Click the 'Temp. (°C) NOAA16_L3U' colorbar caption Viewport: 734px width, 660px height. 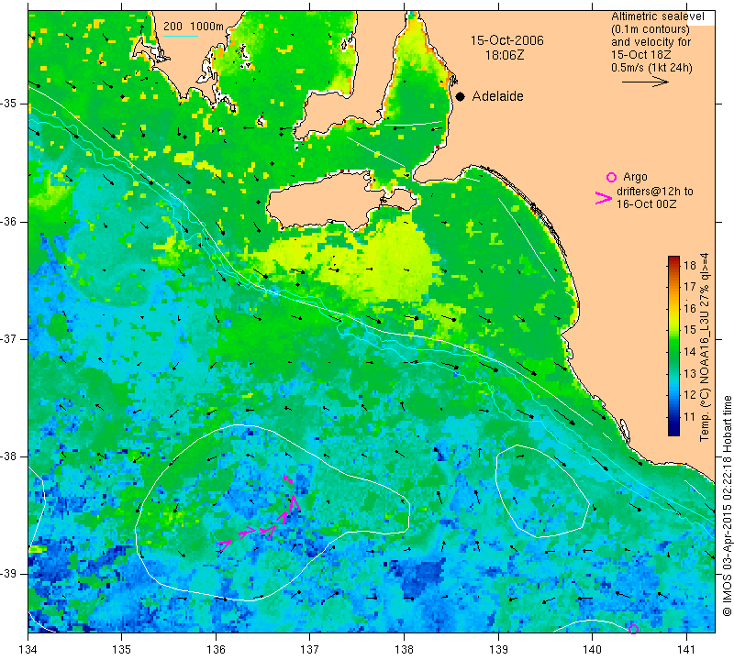point(705,348)
